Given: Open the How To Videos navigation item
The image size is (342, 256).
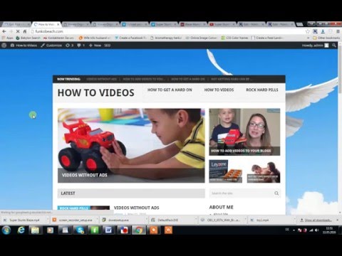Looking at the screenshot, I should click(219, 90).
